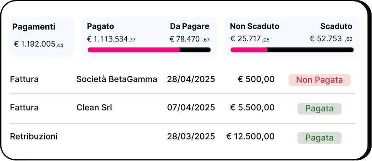Image resolution: width=372 pixels, height=161 pixels.
Task: Click the date 28/04/2025
Action: (x=191, y=79)
